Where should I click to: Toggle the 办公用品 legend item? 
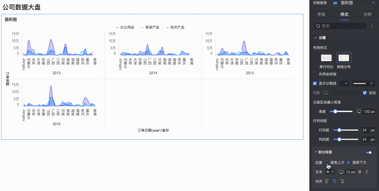[x=125, y=27]
